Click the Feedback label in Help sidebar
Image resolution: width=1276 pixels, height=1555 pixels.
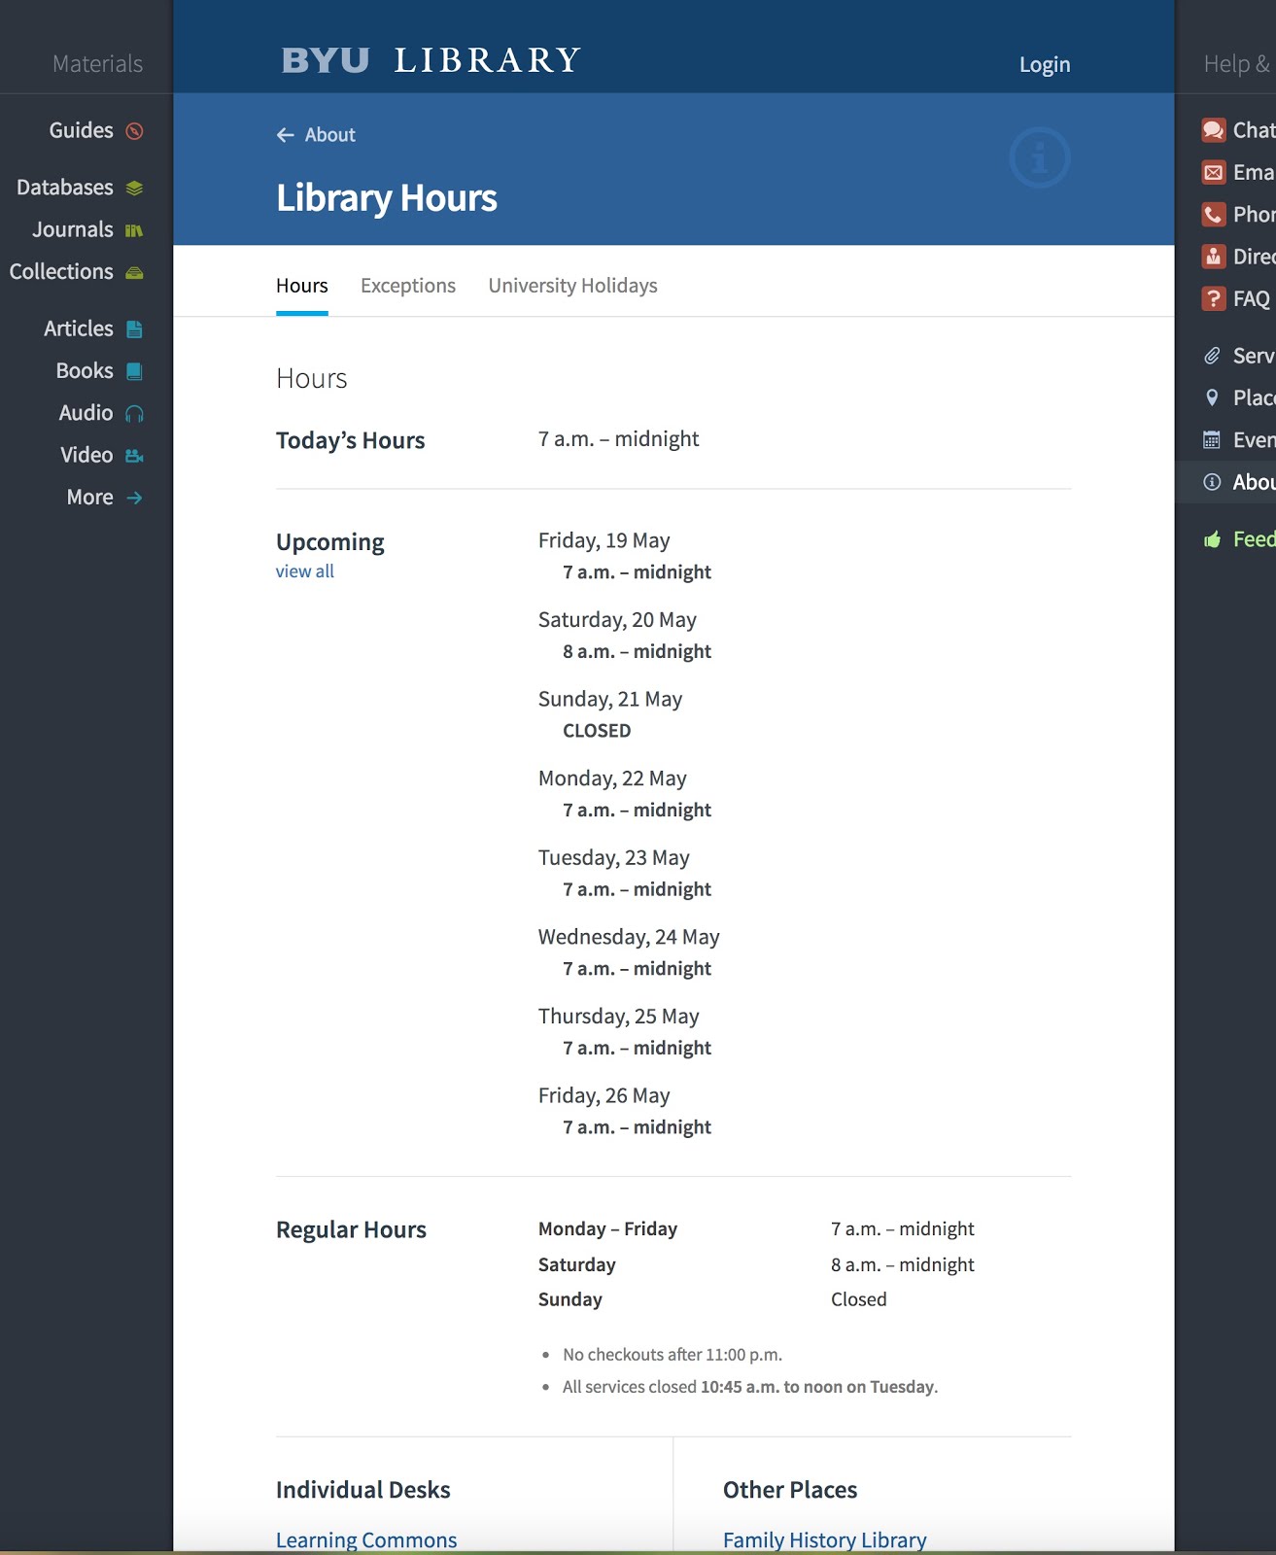(x=1254, y=539)
